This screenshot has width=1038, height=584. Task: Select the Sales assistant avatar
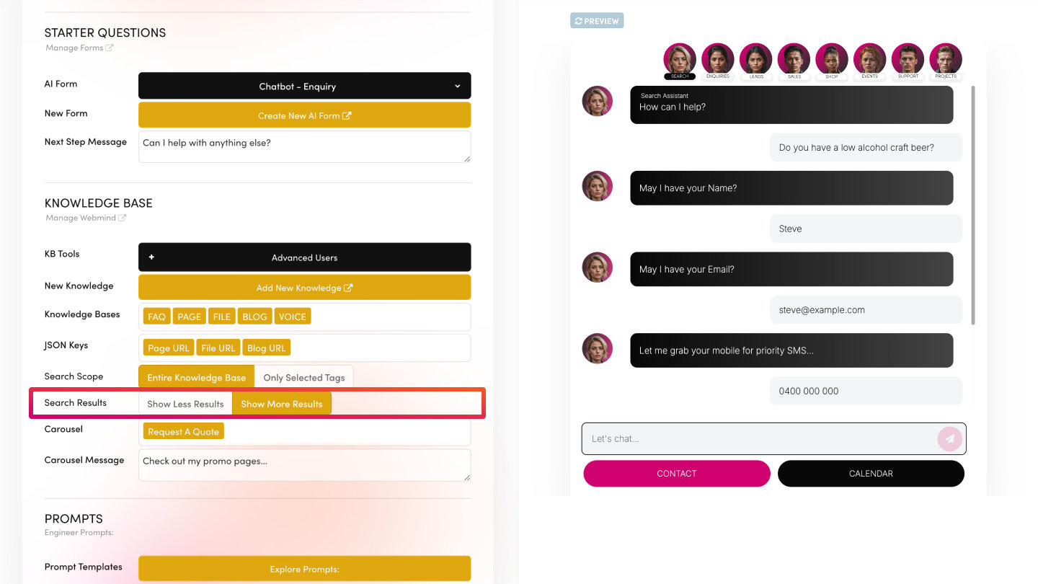[x=794, y=60]
